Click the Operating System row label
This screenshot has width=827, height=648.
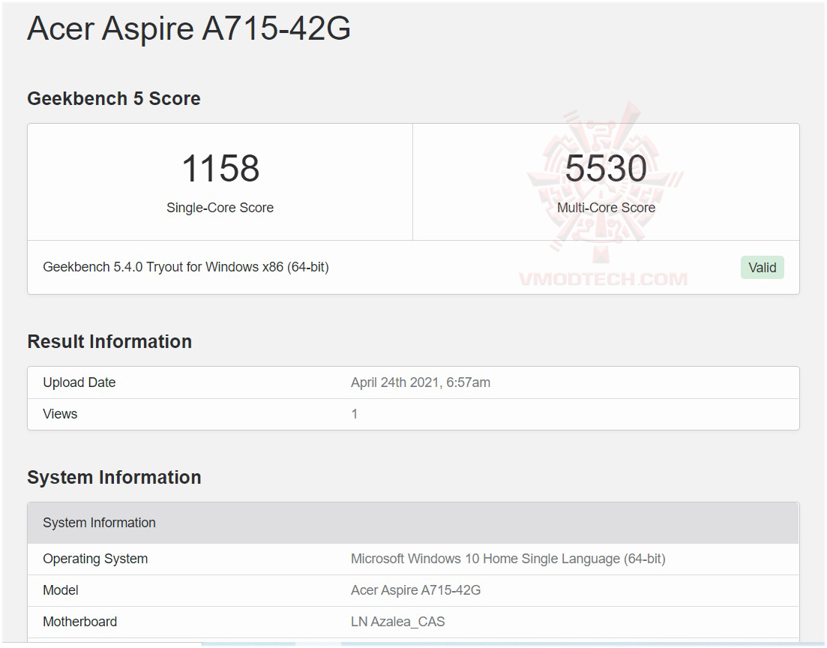coord(95,559)
